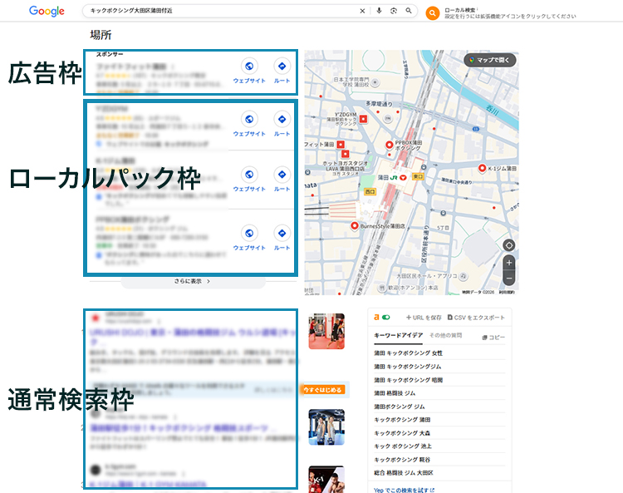The height and width of the screenshot is (493, 623).
Task: Center map on current location
Action: coord(509,245)
